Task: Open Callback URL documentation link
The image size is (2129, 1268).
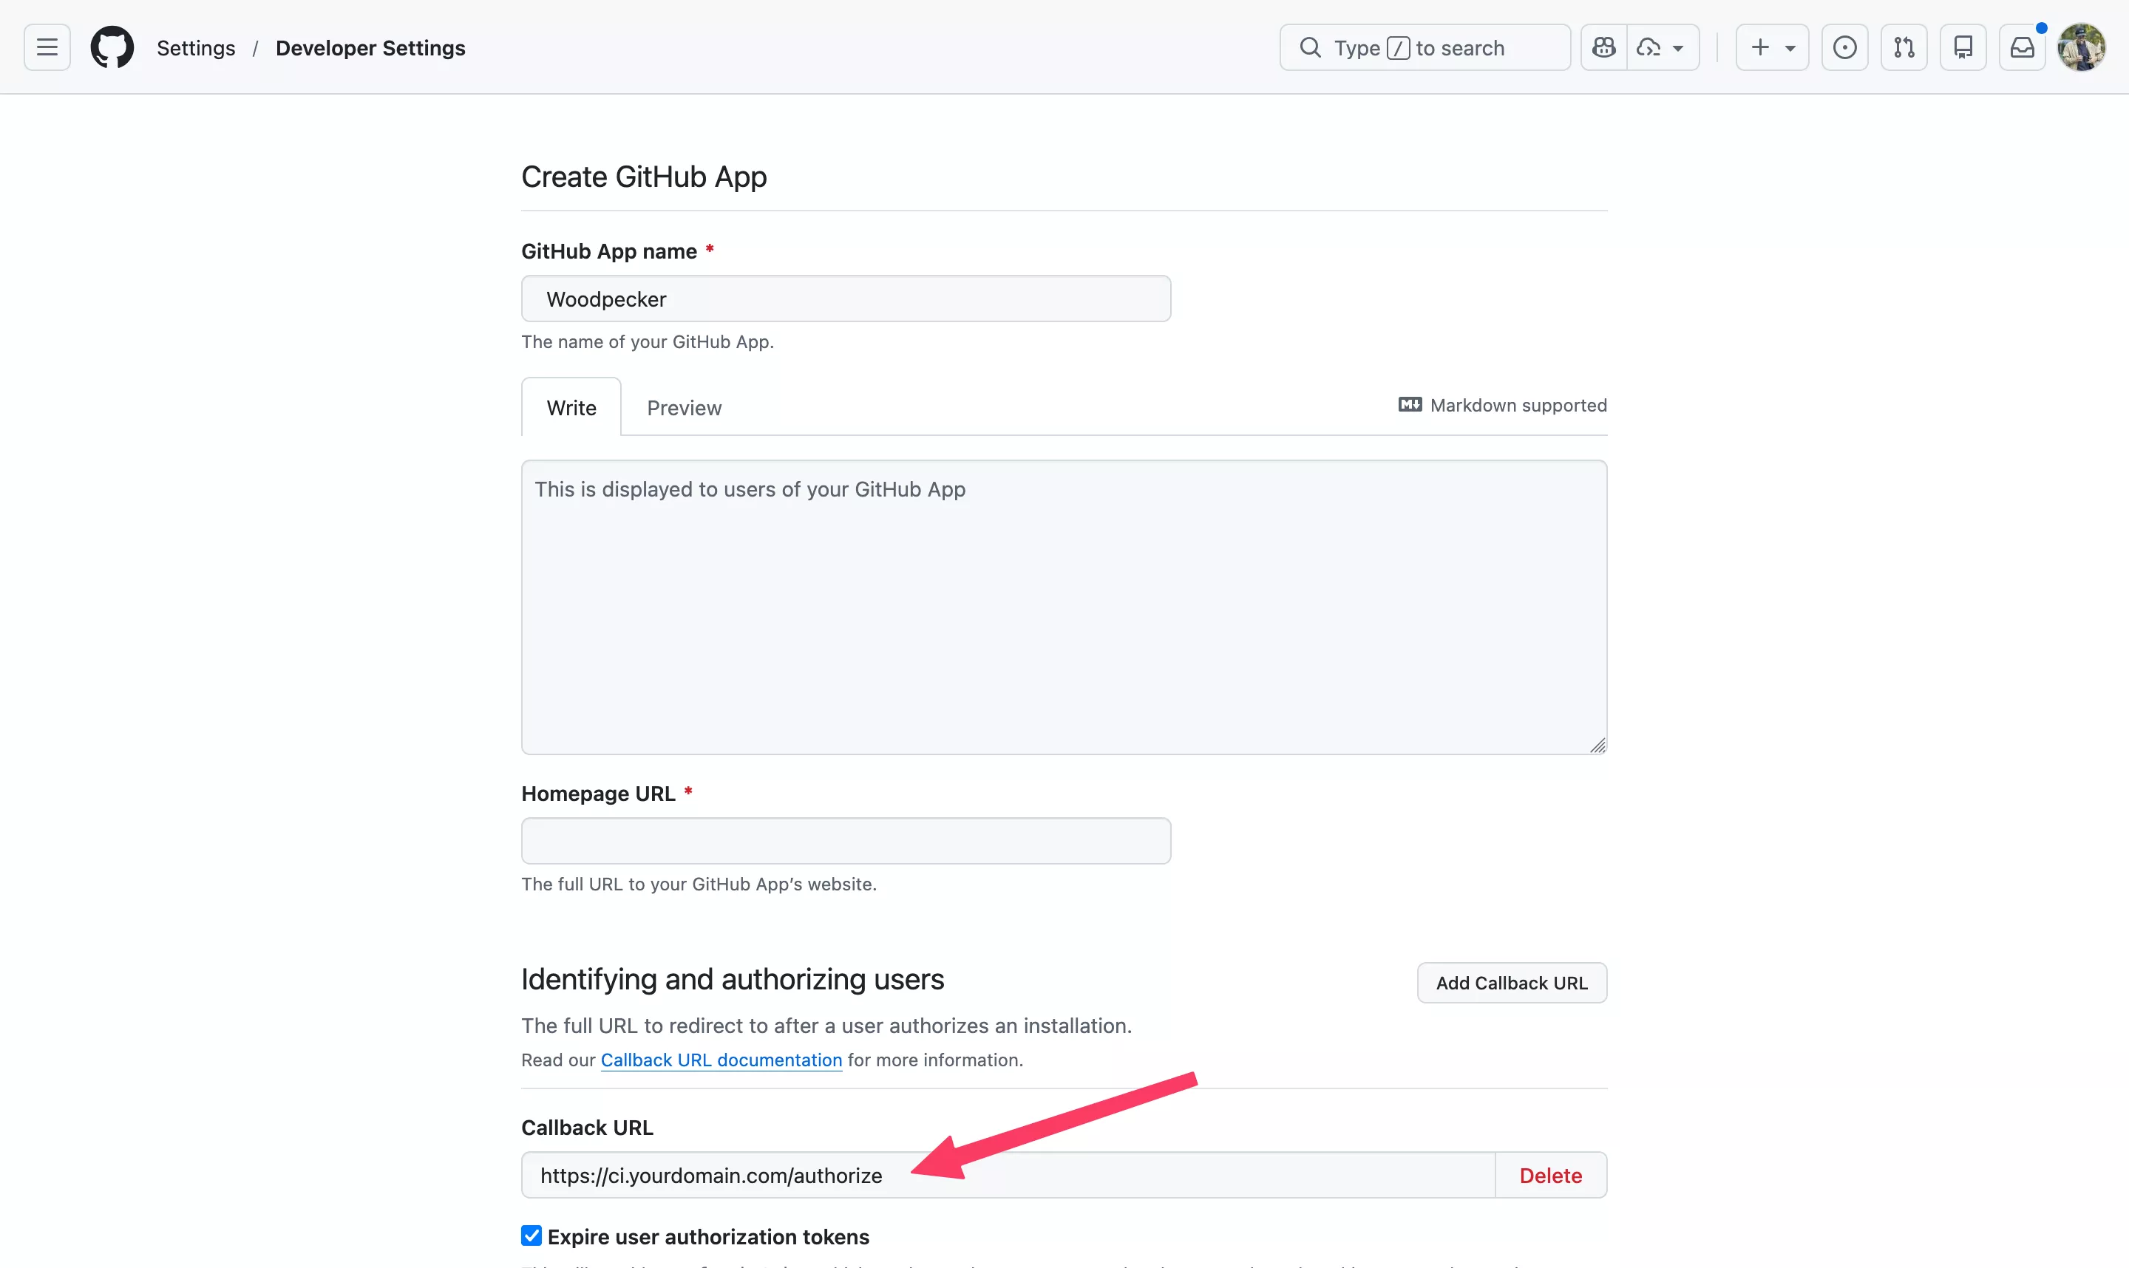Action: [x=721, y=1060]
